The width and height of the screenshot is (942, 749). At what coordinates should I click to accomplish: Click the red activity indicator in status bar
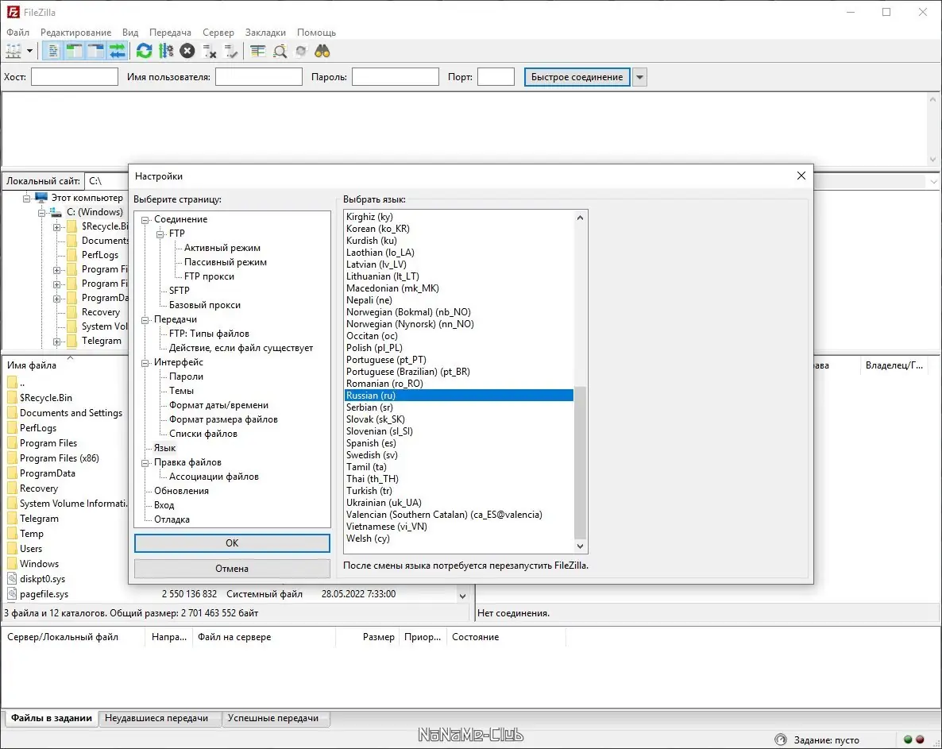[x=920, y=739]
